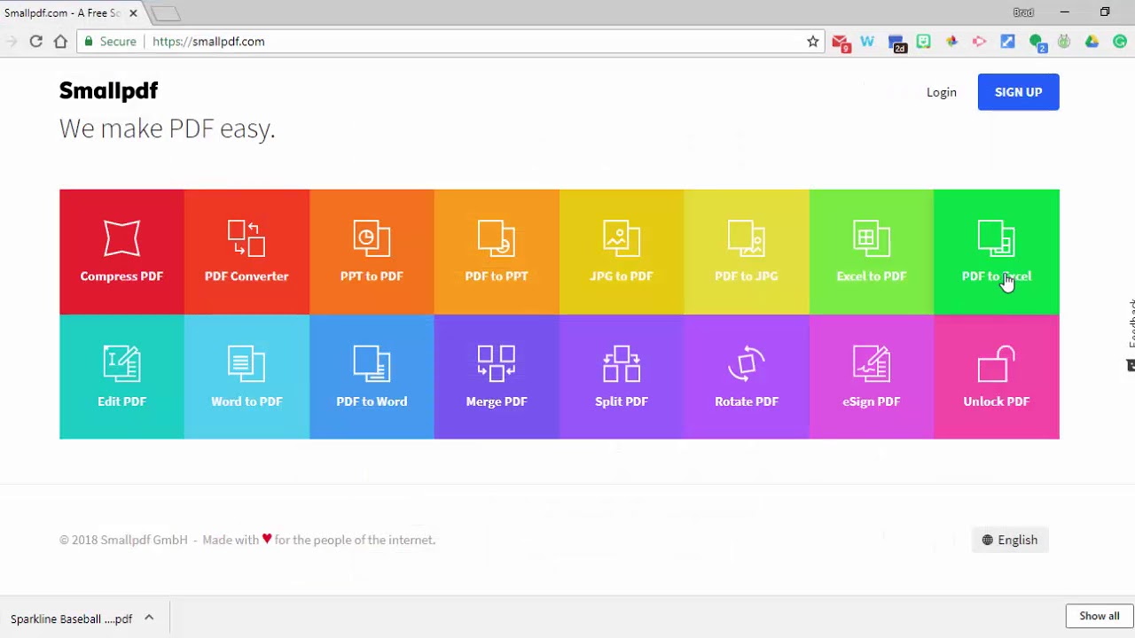Open the green chat extension with badge 2
The width and height of the screenshot is (1135, 638).
1037,43
